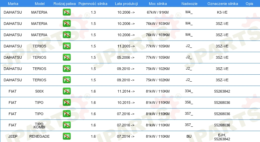This screenshot has height=142, width=260.
Task: Click the Nadwozie column header
Action: [190, 4]
